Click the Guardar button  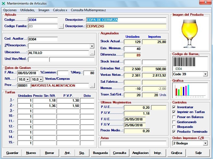pos(12,153)
